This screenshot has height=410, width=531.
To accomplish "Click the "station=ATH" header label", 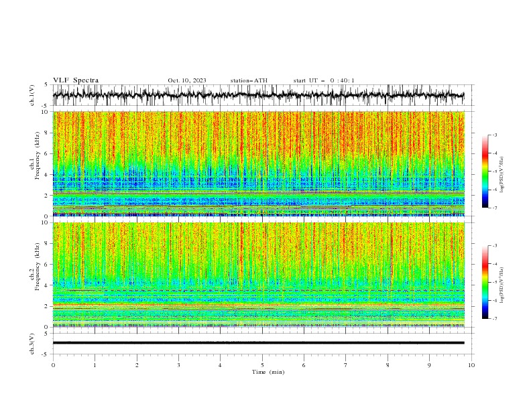I will 249,80.
